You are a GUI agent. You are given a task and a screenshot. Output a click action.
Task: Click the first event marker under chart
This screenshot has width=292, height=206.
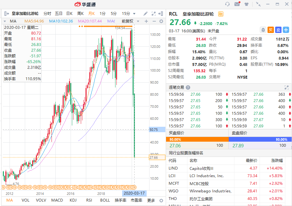coord(4,187)
